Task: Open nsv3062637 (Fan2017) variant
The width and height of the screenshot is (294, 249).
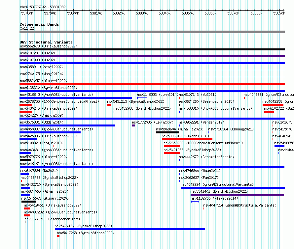Action: point(199,178)
